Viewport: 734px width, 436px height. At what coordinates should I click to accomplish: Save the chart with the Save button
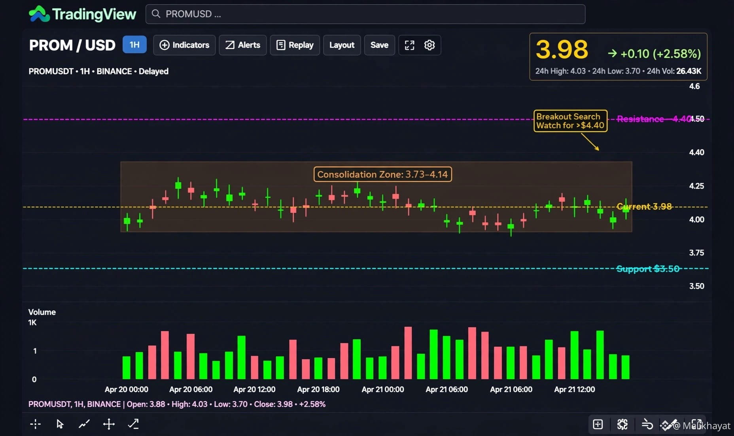pyautogui.click(x=380, y=45)
